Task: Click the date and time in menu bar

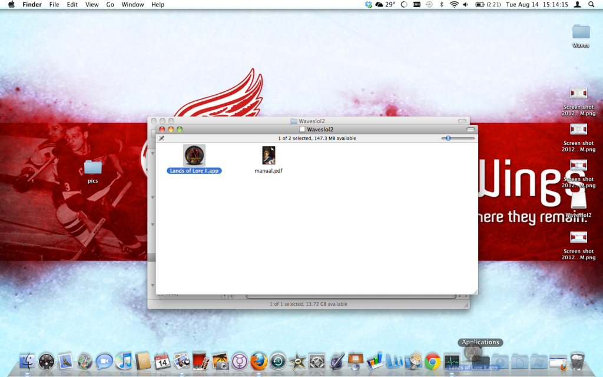Action: [x=537, y=4]
